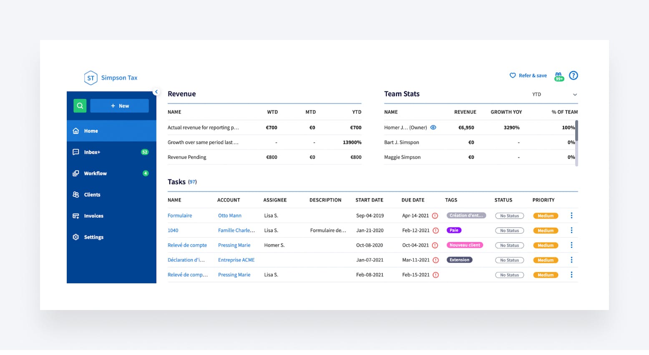
Task: Expand the YTD period dropdown in Team Stats
Action: [x=575, y=95]
